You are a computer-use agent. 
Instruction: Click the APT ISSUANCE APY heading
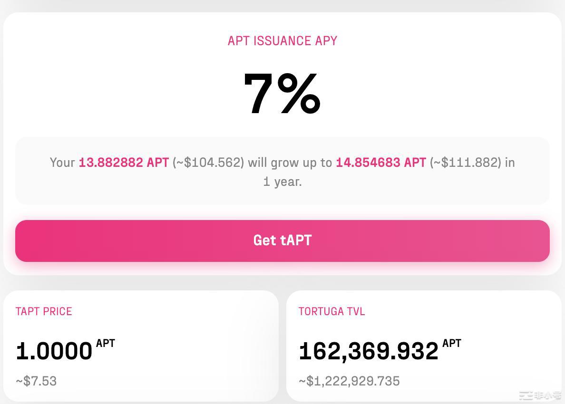tap(282, 41)
